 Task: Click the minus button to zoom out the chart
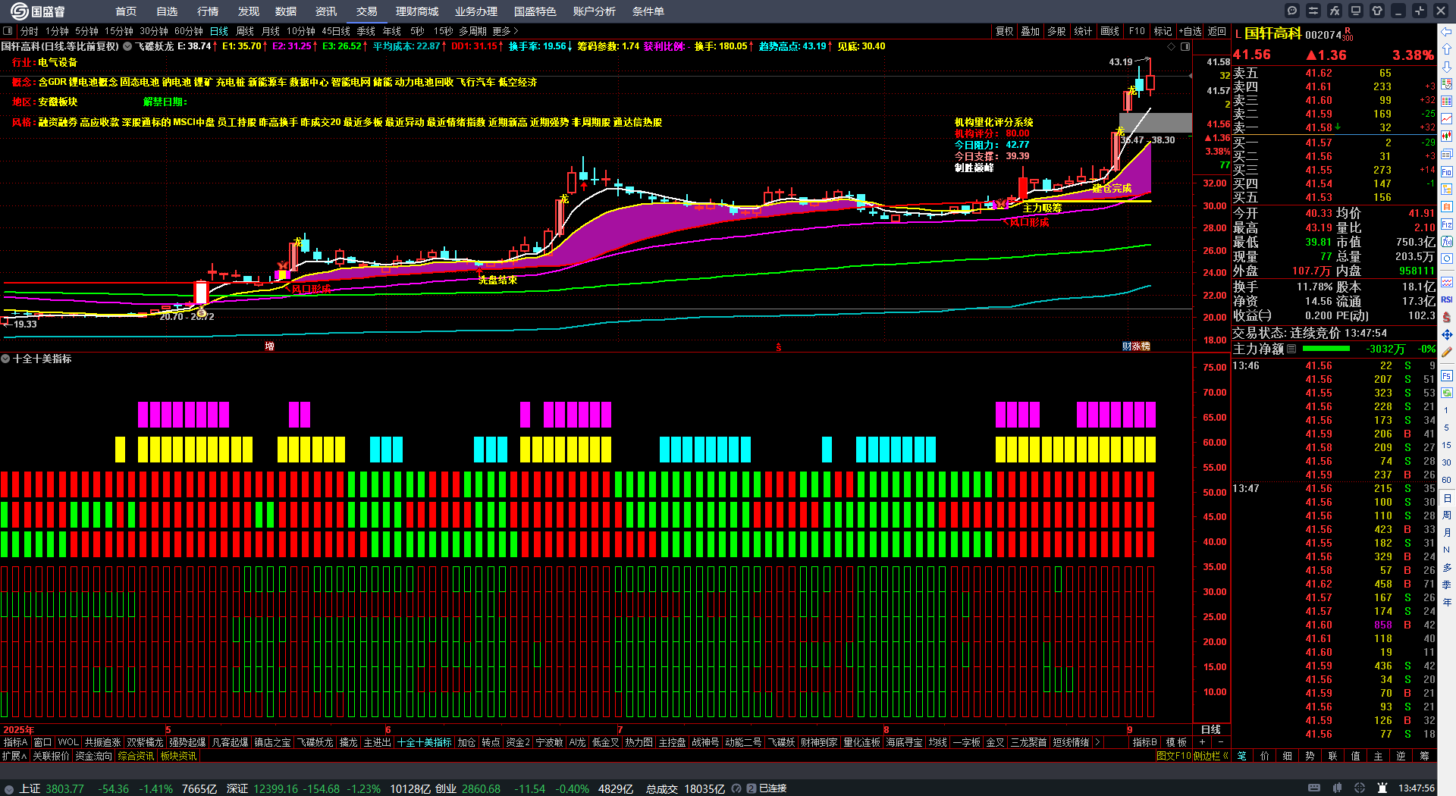click(1221, 742)
